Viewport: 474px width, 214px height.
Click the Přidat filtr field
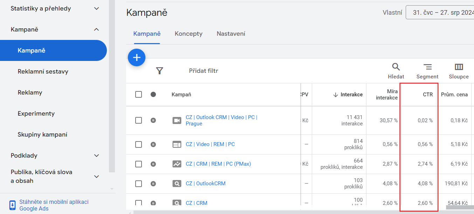pyautogui.click(x=204, y=71)
